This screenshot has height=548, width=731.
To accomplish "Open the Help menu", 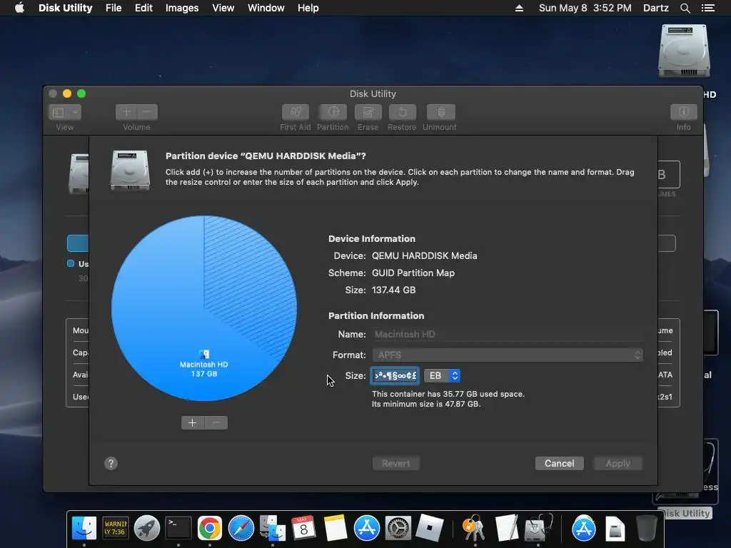I will pos(308,8).
